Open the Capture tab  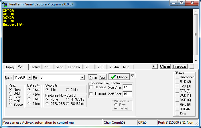(35, 67)
